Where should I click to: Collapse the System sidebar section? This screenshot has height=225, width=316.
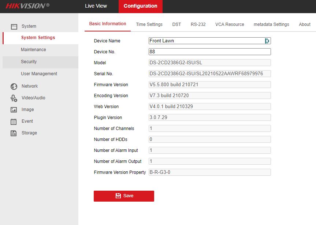coord(29,26)
